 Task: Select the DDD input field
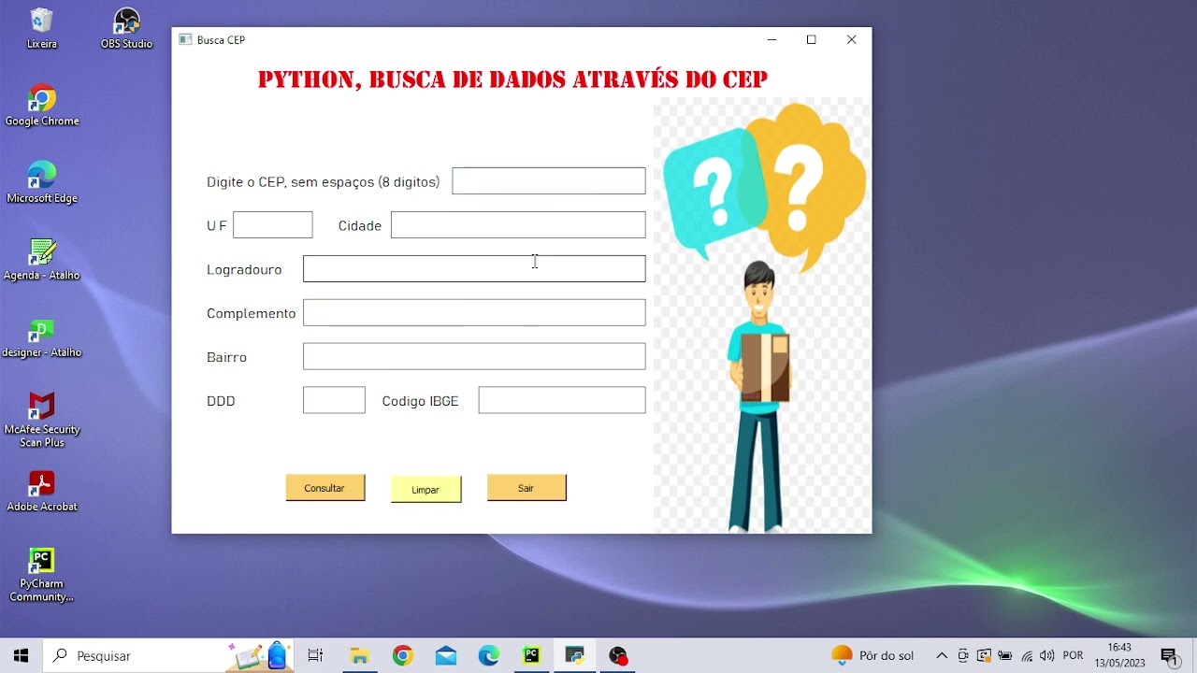point(334,400)
